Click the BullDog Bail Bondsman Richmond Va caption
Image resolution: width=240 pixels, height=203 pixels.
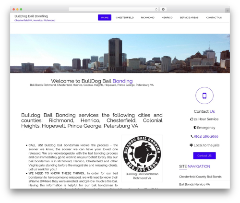click(x=142, y=176)
